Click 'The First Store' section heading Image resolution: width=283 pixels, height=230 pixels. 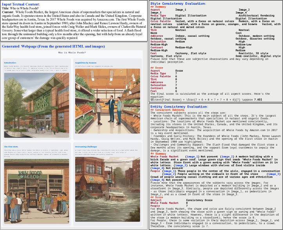coord(11,147)
